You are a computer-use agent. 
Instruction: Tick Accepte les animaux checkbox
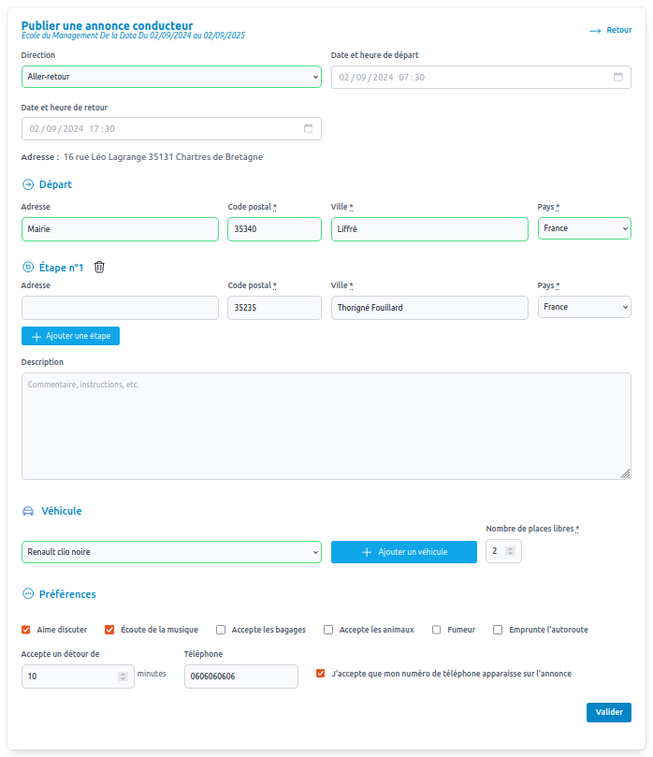click(328, 630)
